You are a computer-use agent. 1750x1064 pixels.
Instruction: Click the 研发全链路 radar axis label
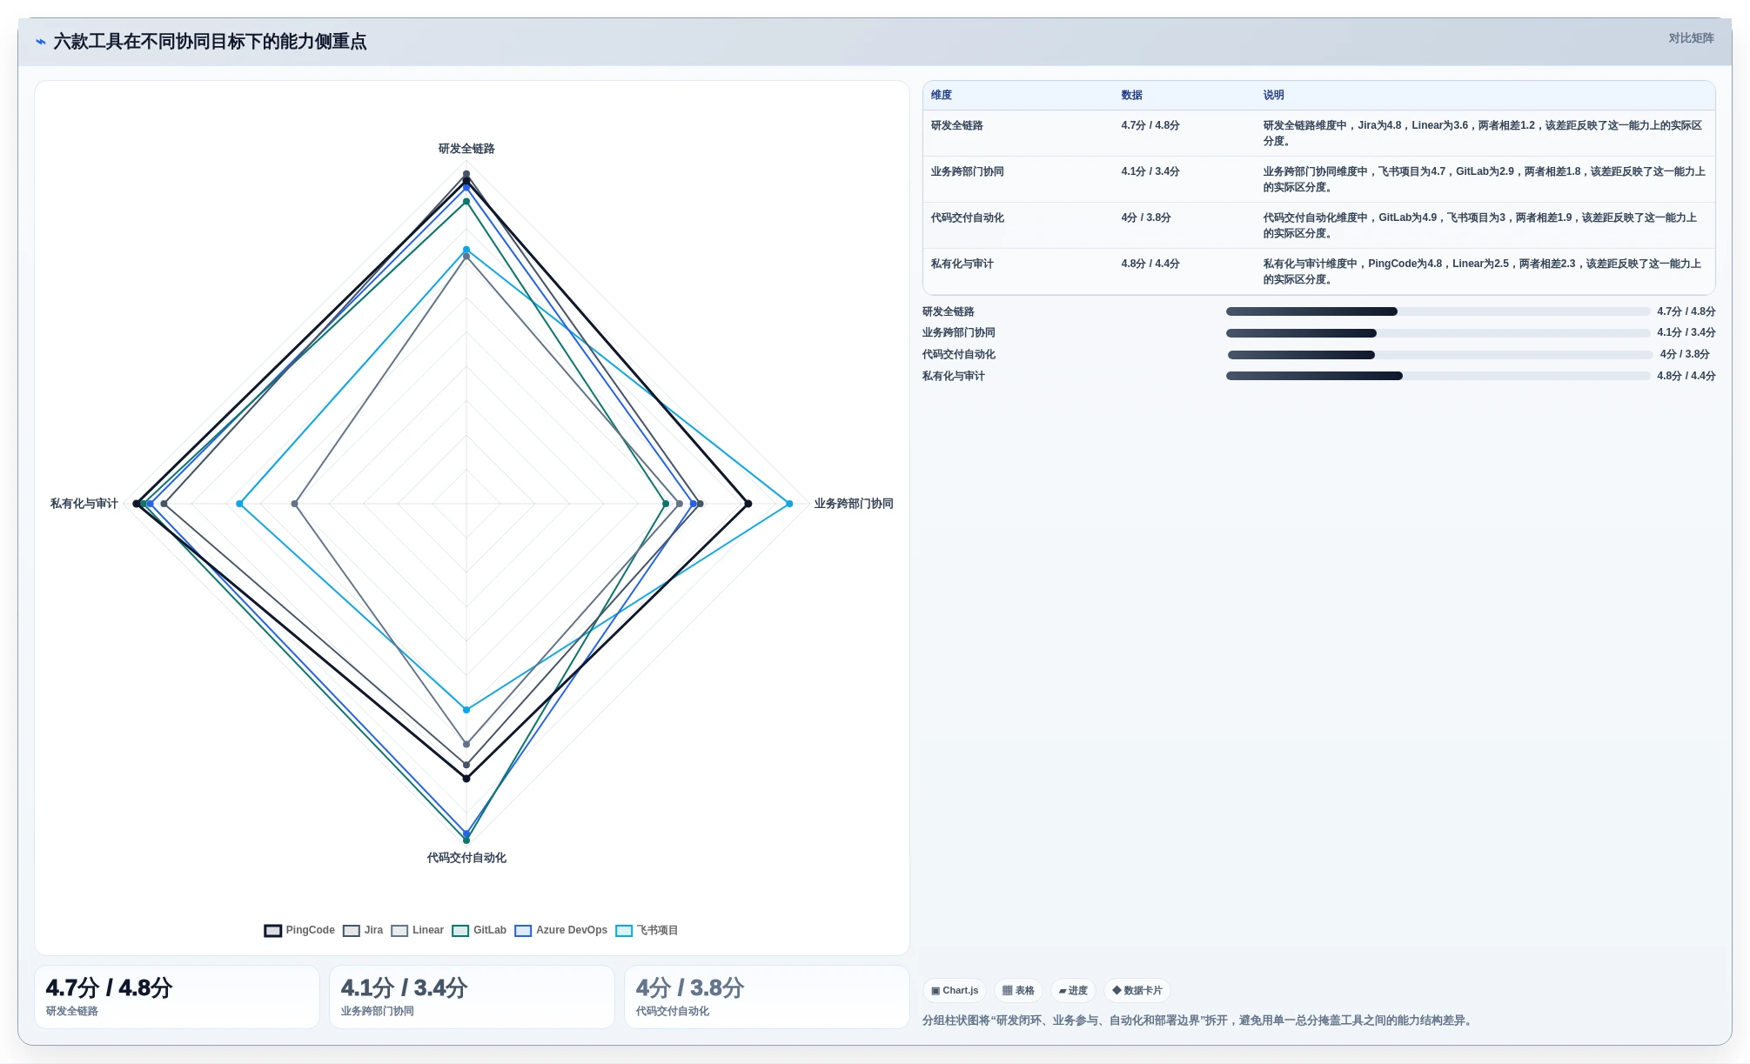click(466, 149)
